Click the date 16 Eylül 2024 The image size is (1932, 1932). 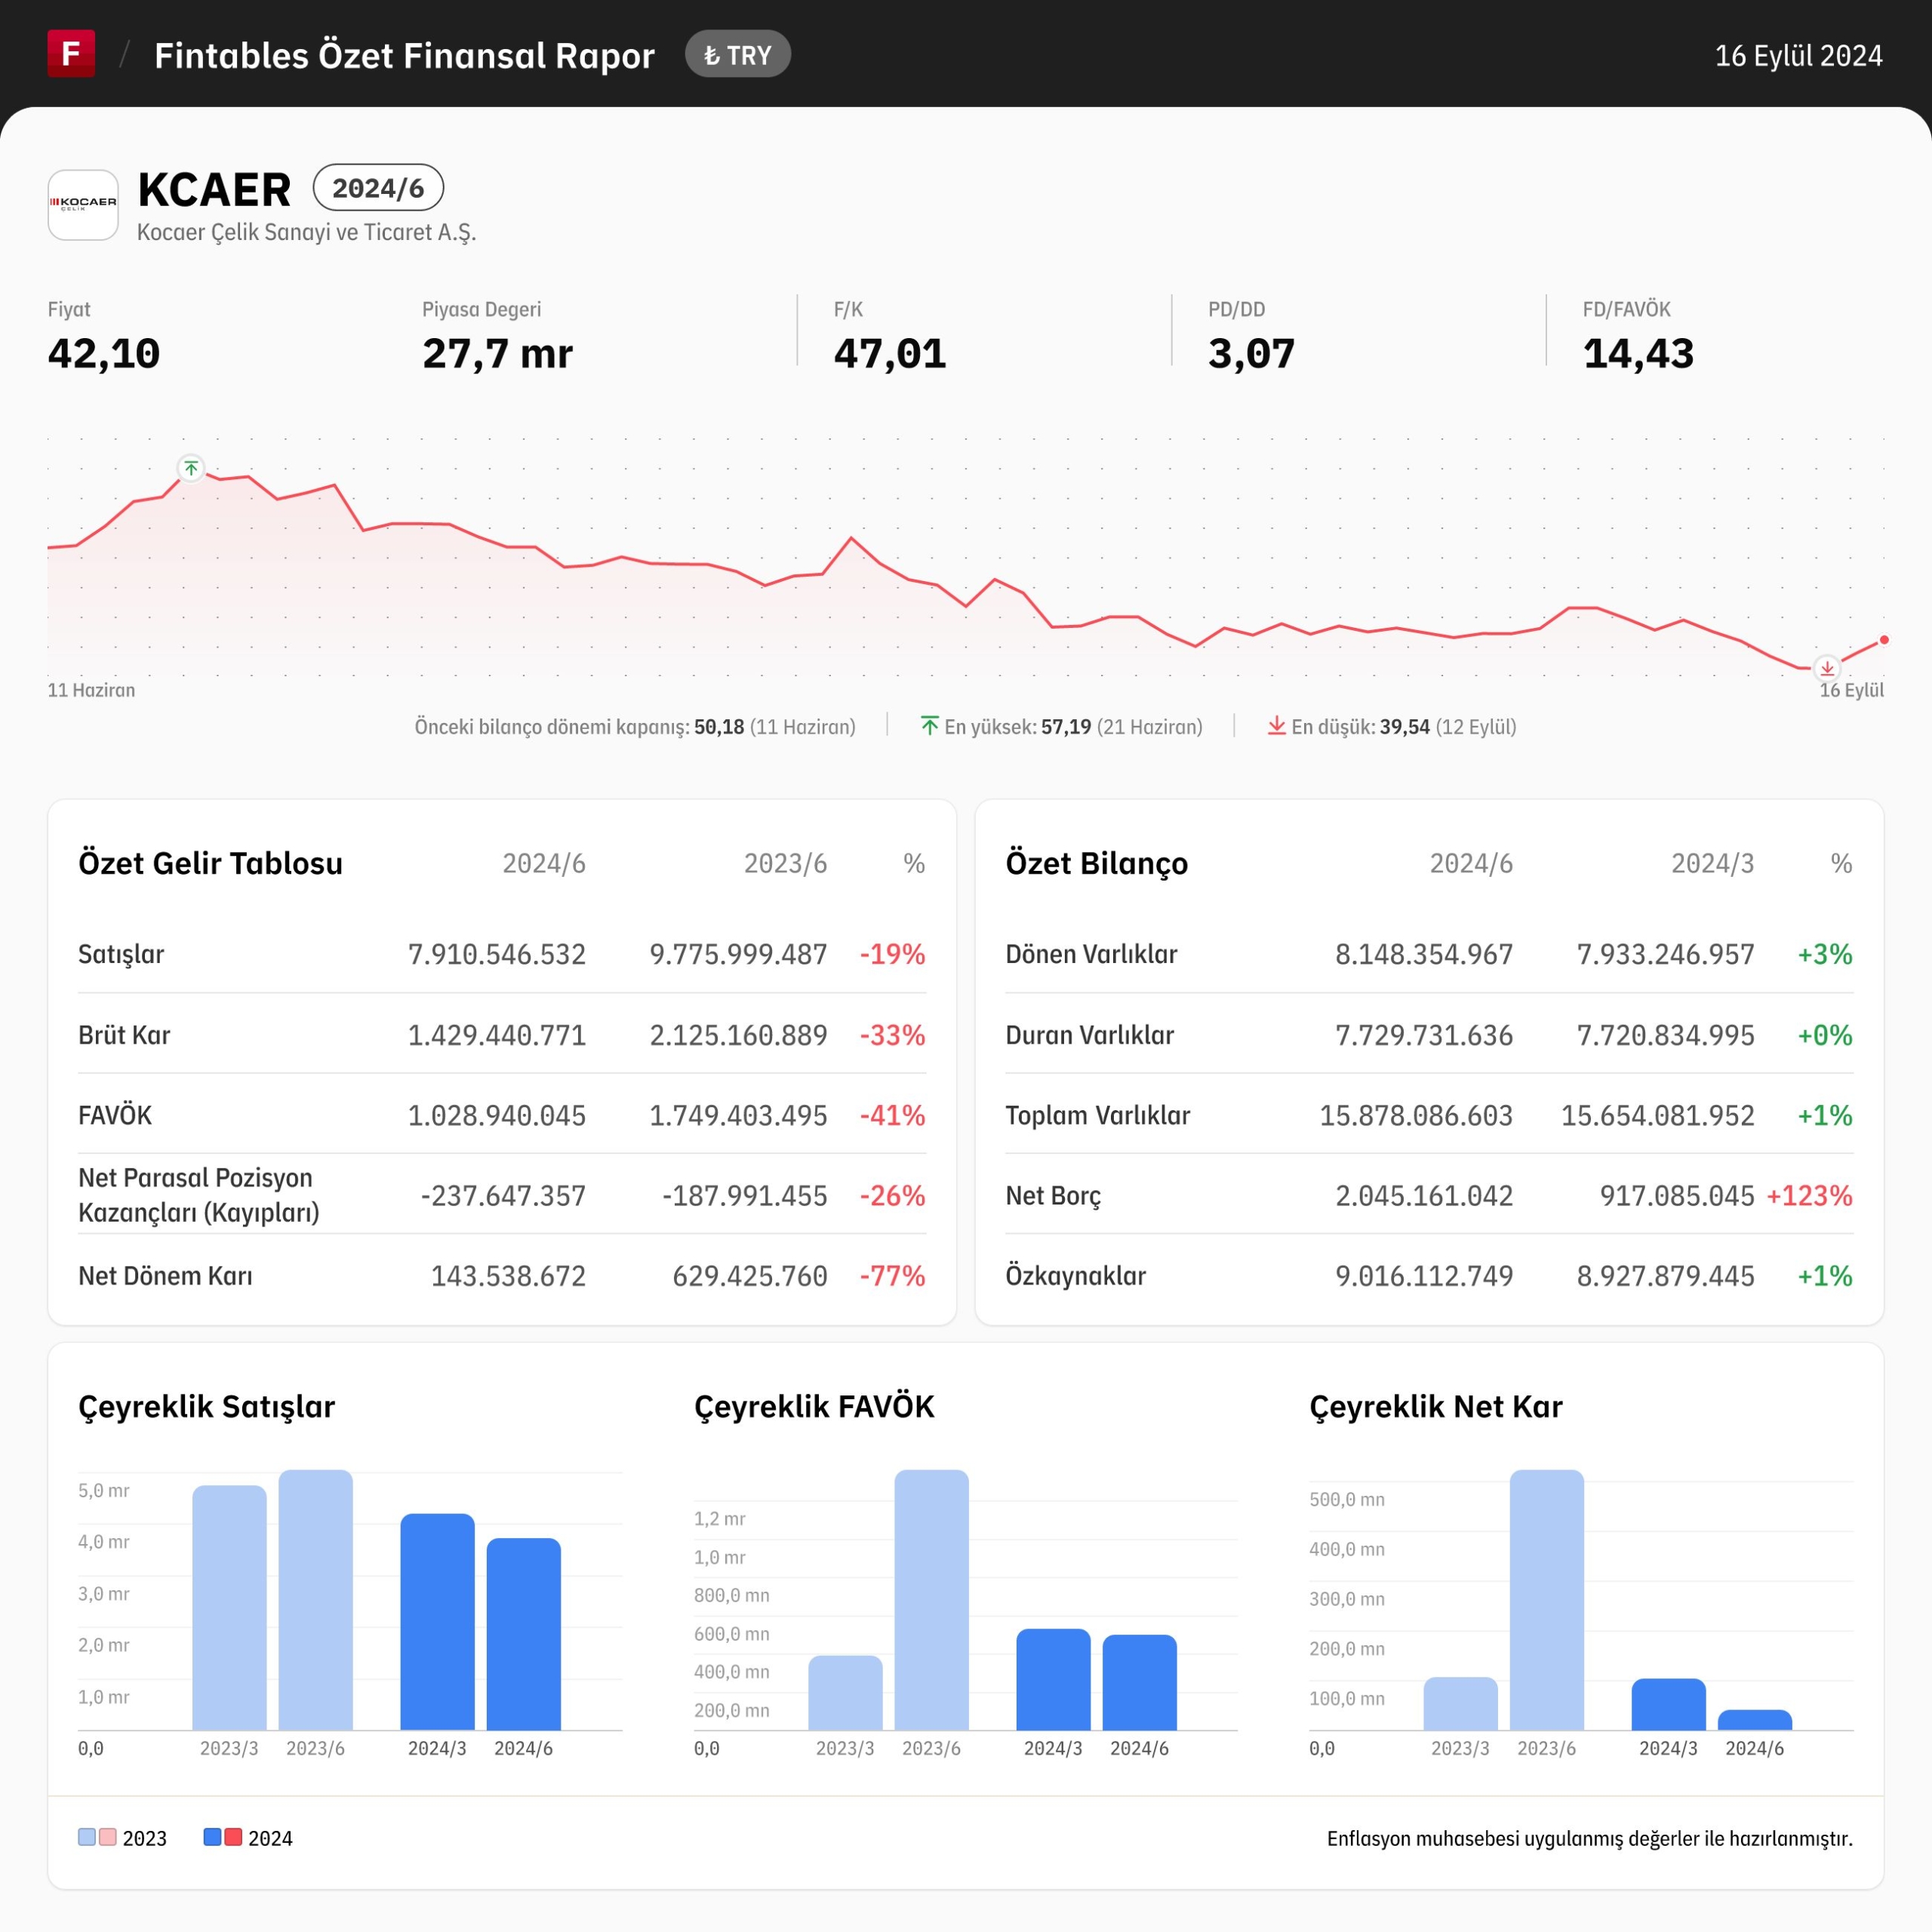tap(1798, 55)
